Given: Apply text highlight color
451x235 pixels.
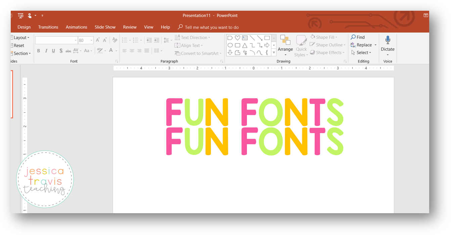Looking at the screenshot, I should click(100, 51).
